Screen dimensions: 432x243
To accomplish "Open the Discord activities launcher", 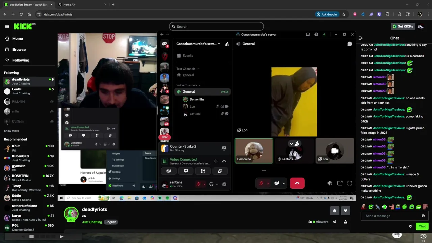I will click(x=203, y=171).
